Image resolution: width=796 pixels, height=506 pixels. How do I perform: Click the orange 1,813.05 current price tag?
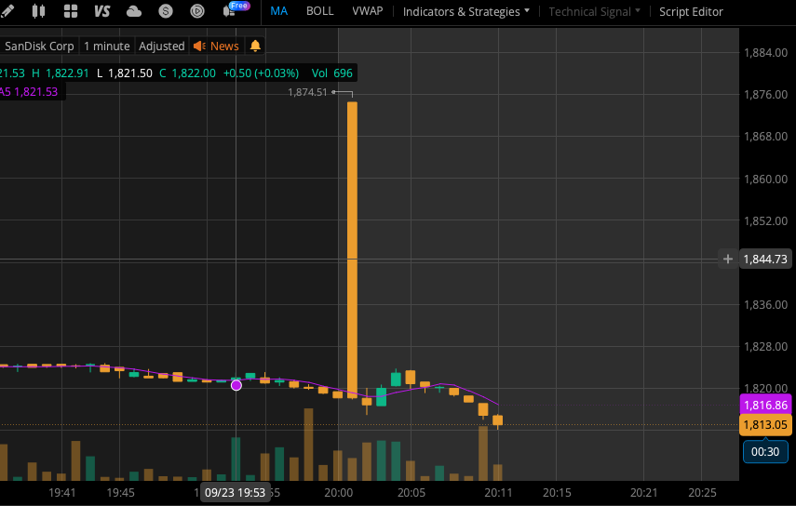click(x=765, y=425)
